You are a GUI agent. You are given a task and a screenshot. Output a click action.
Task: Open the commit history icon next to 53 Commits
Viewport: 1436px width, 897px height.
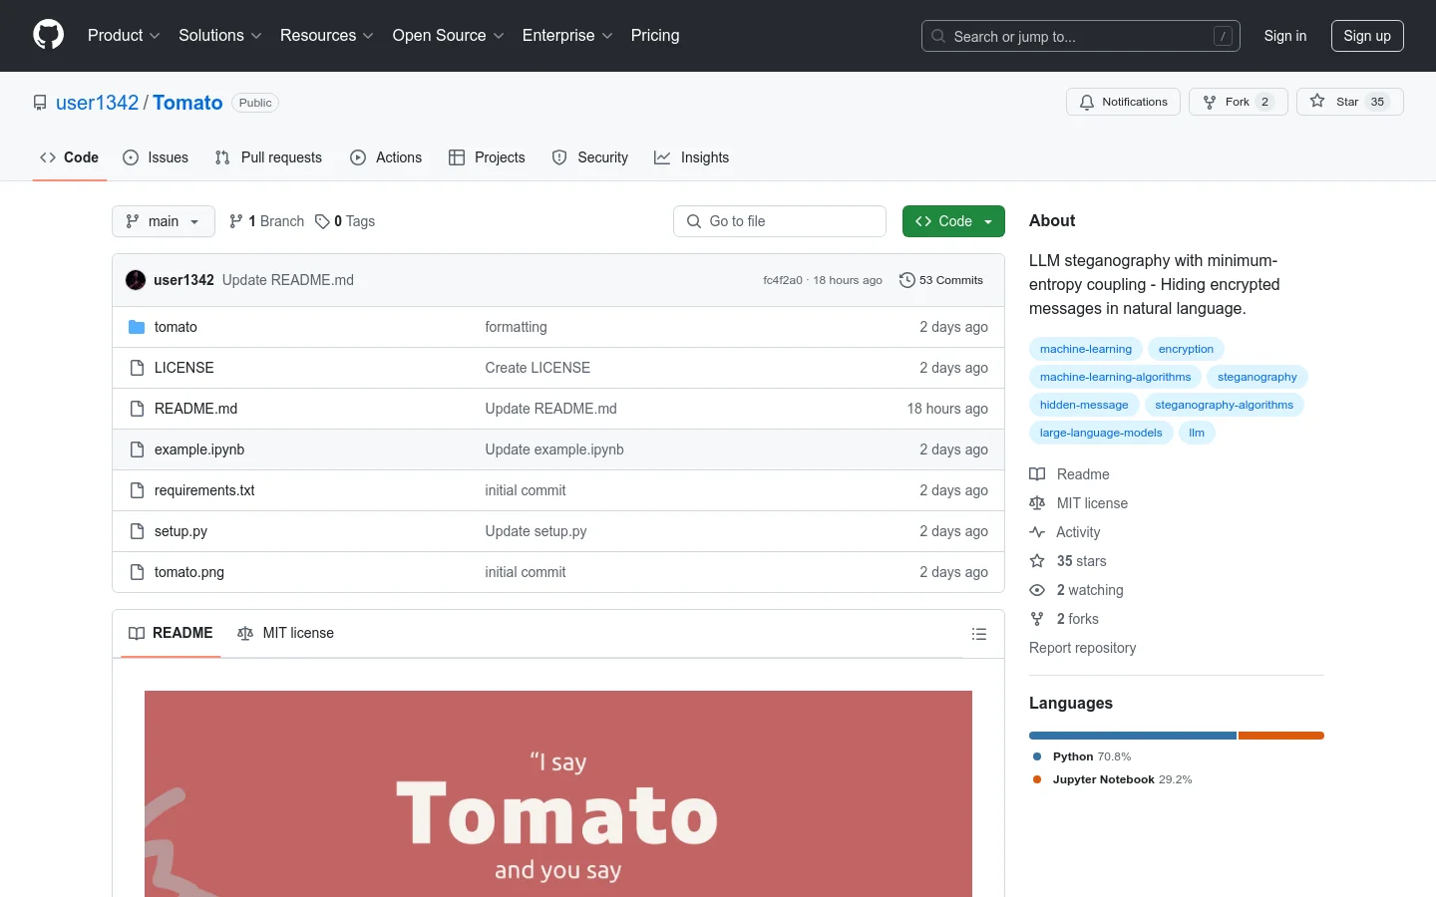906,280
